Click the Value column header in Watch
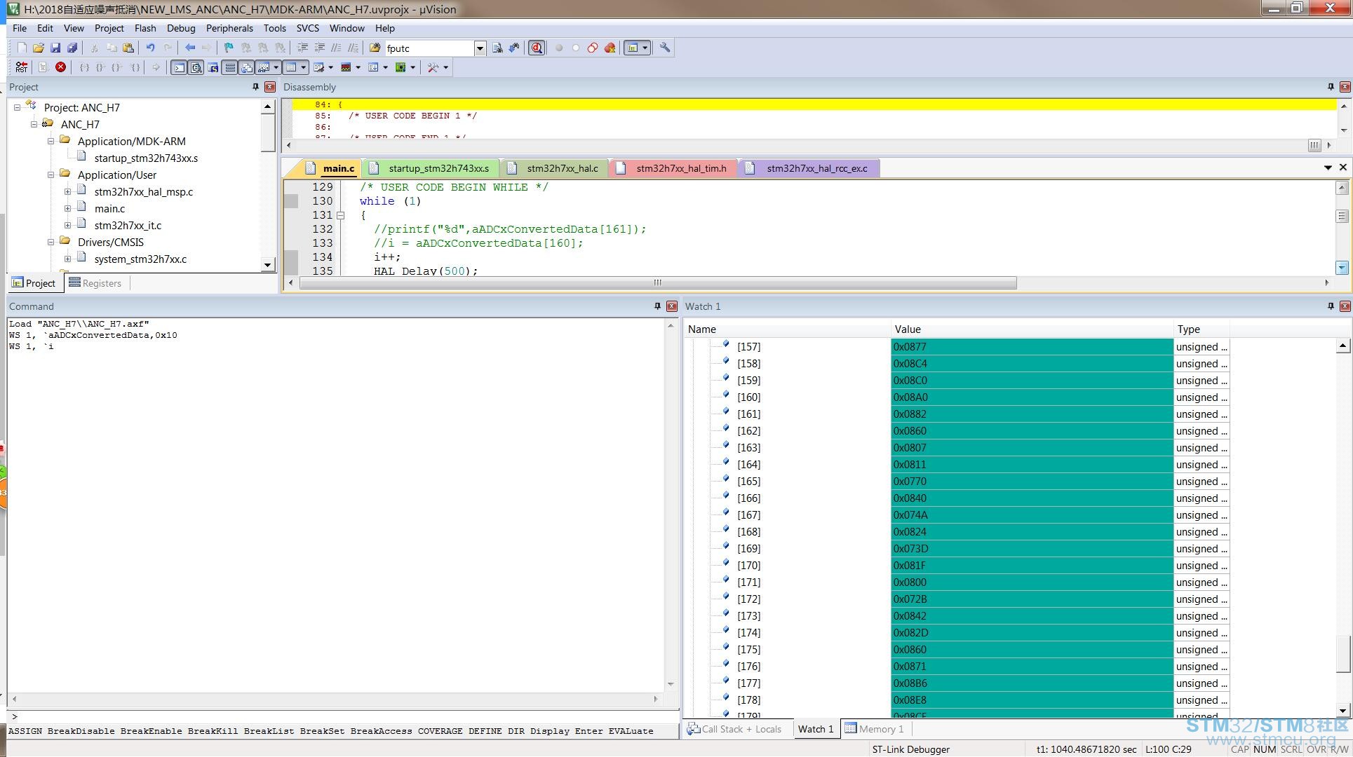Image resolution: width=1353 pixels, height=757 pixels. (x=1032, y=329)
